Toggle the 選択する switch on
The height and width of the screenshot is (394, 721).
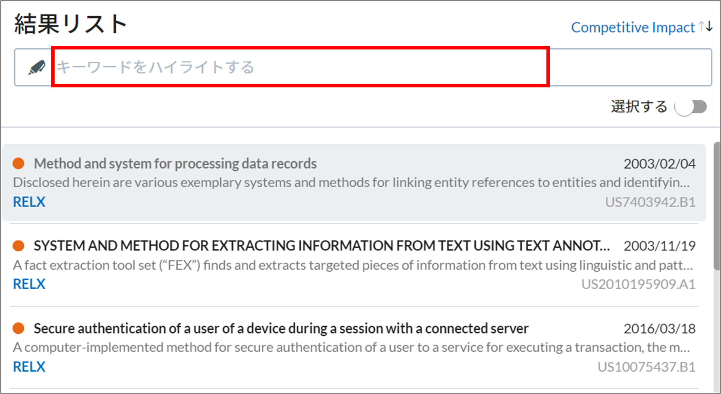pyautogui.click(x=690, y=107)
